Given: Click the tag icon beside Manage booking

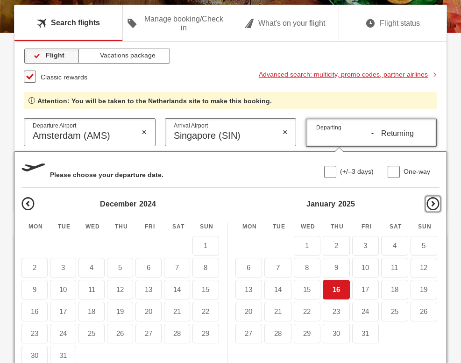Looking at the screenshot, I should click(132, 23).
